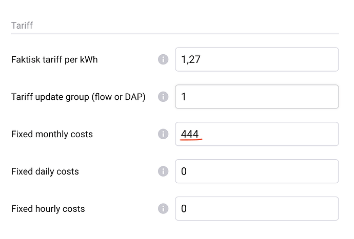Show info for Fixed monthly costs
The height and width of the screenshot is (239, 354).
(x=163, y=134)
